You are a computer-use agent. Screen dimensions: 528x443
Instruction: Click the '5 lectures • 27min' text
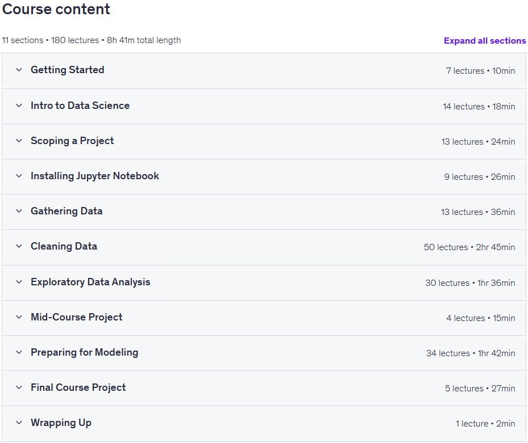click(x=480, y=389)
